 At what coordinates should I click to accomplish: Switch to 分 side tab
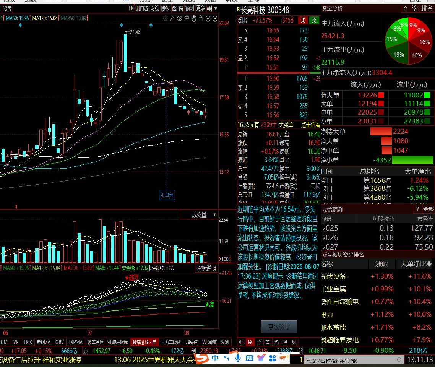(x=258, y=342)
